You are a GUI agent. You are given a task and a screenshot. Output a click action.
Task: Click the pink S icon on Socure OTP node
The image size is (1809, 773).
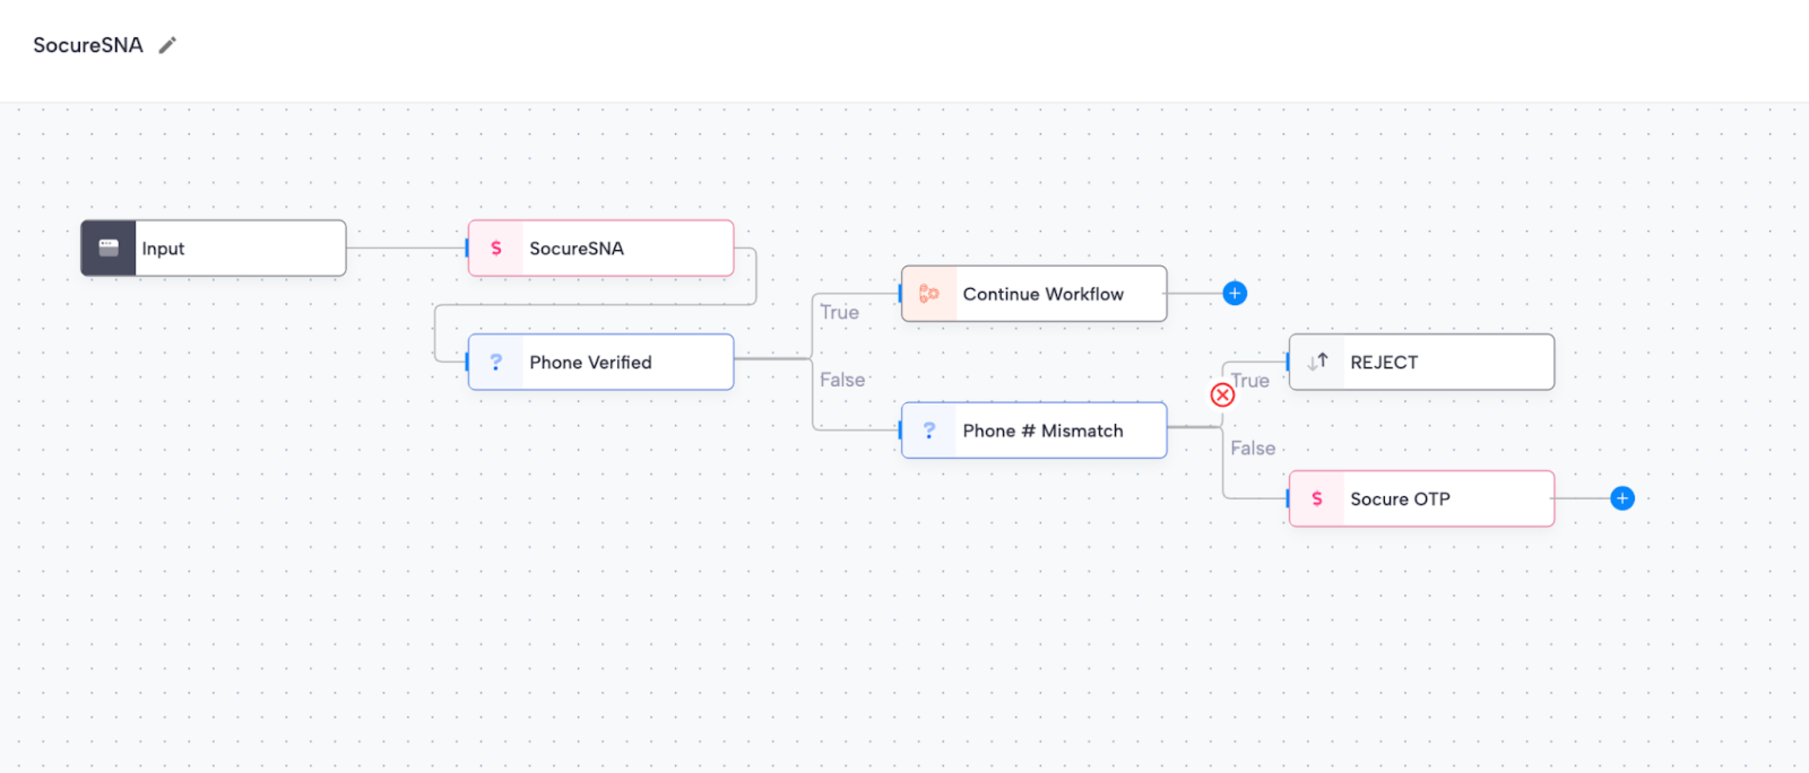click(1317, 498)
